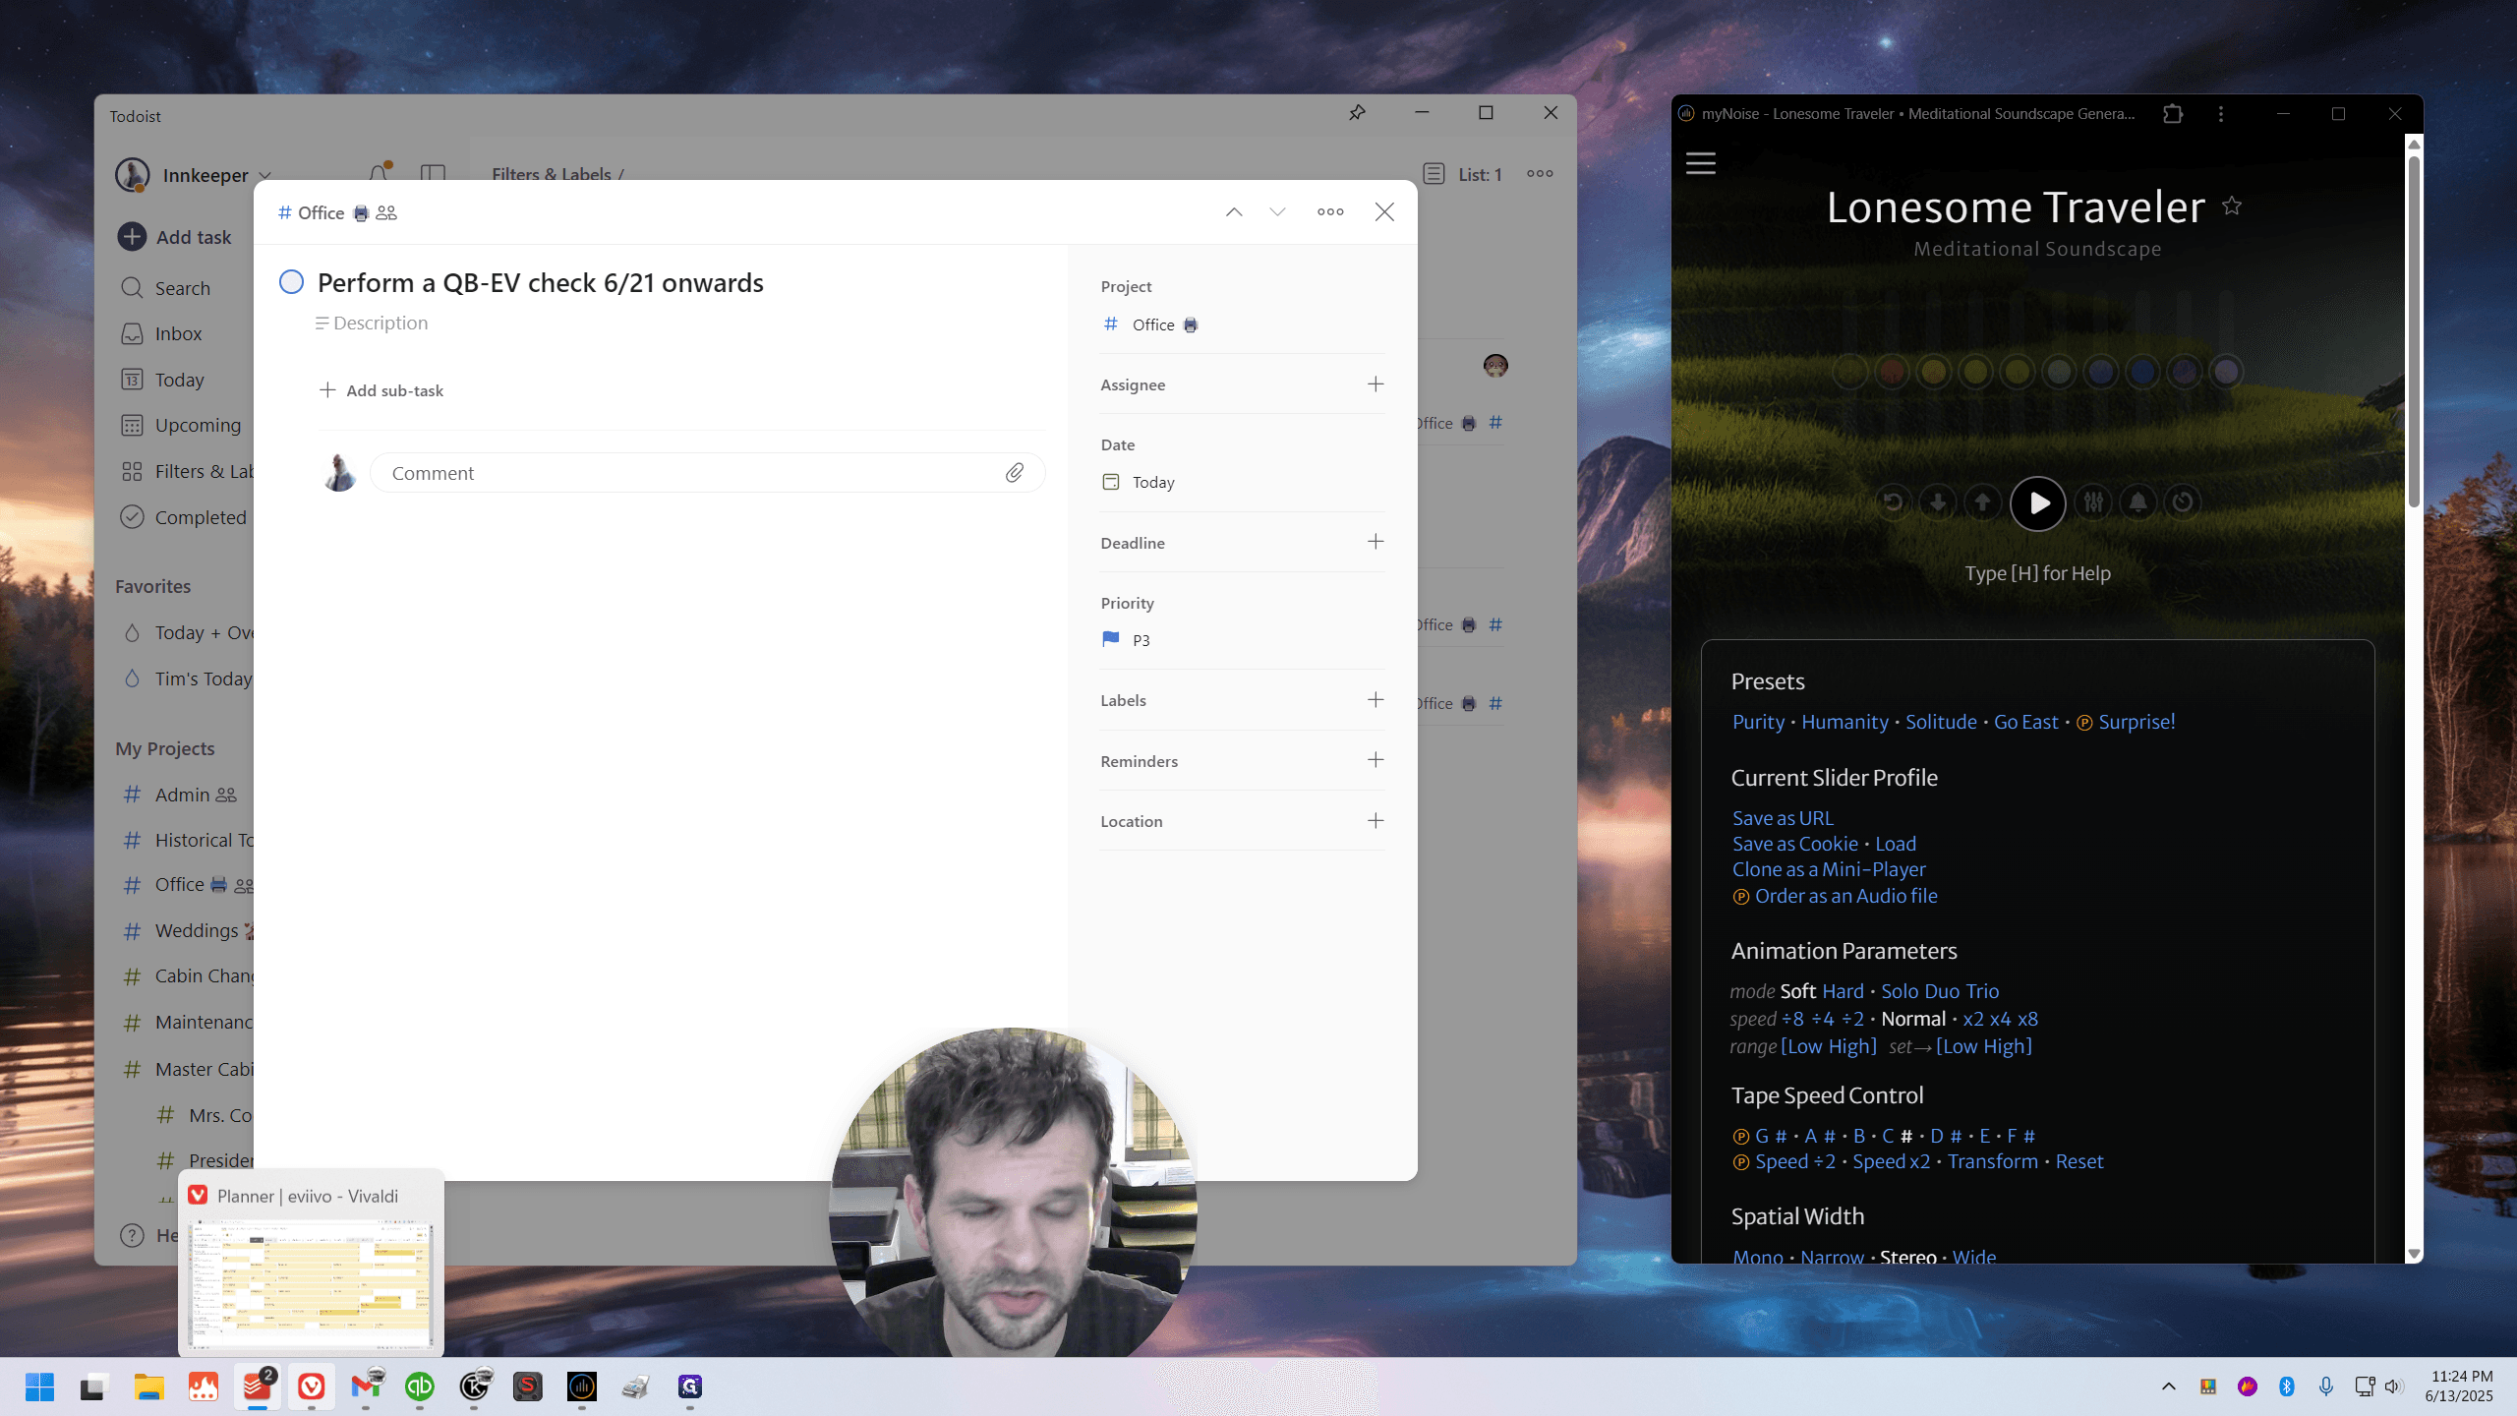Open Todoist view options three-dot icon
Image resolution: width=2517 pixels, height=1416 pixels.
tap(1540, 174)
